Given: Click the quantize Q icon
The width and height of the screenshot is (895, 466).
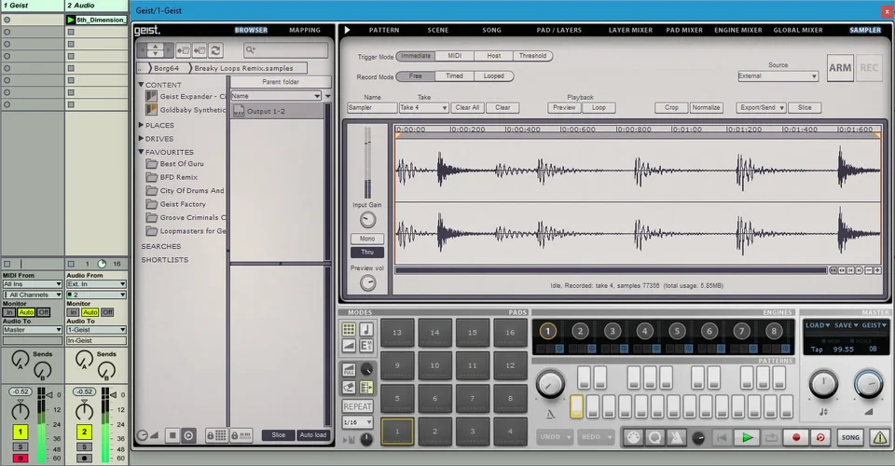Looking at the screenshot, I should [x=654, y=437].
